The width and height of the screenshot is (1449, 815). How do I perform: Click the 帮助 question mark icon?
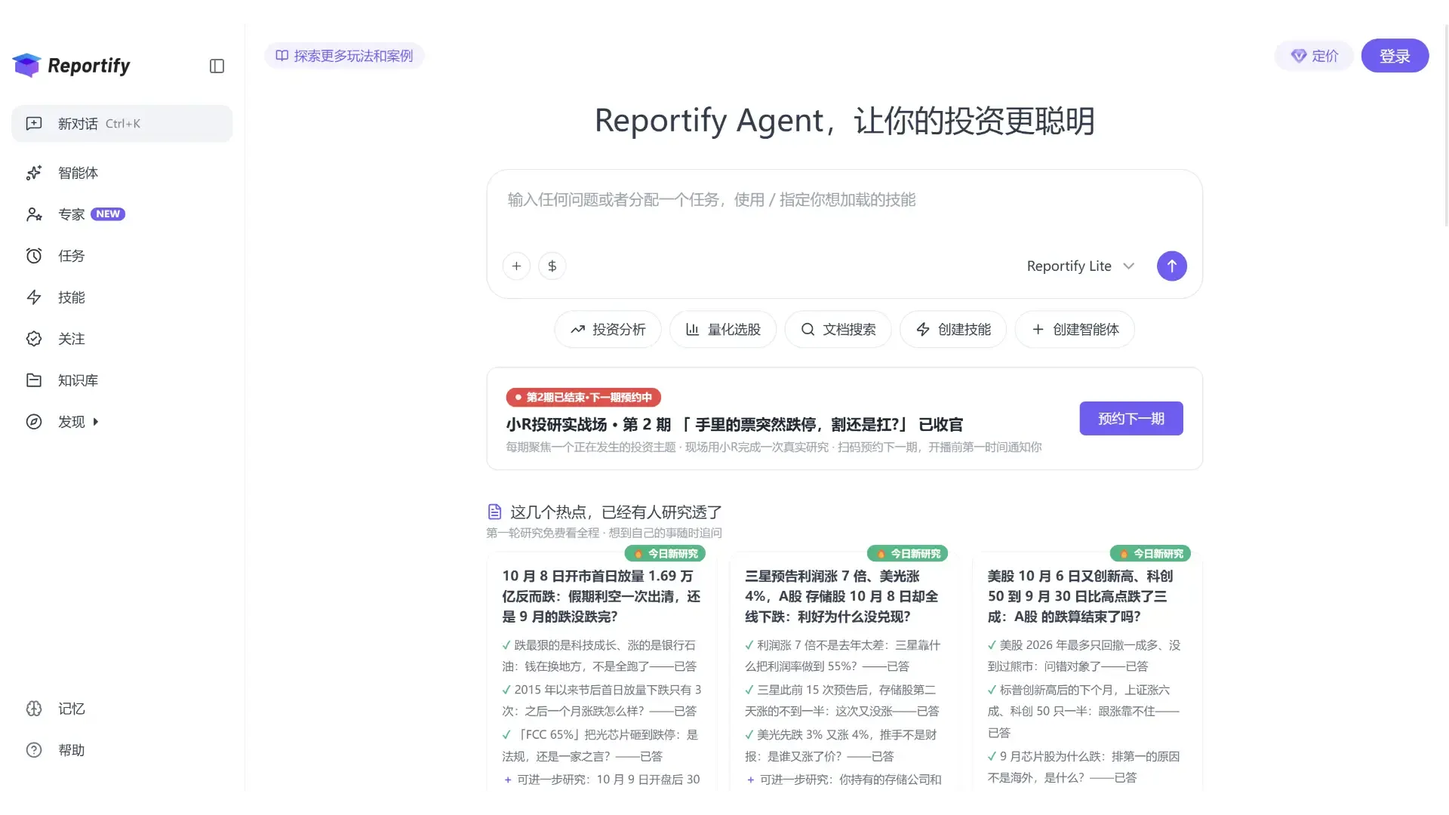coord(34,750)
